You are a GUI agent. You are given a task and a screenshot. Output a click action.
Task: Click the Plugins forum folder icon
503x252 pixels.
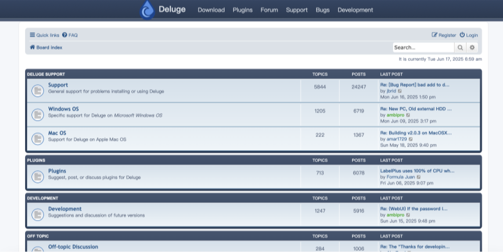tap(38, 177)
